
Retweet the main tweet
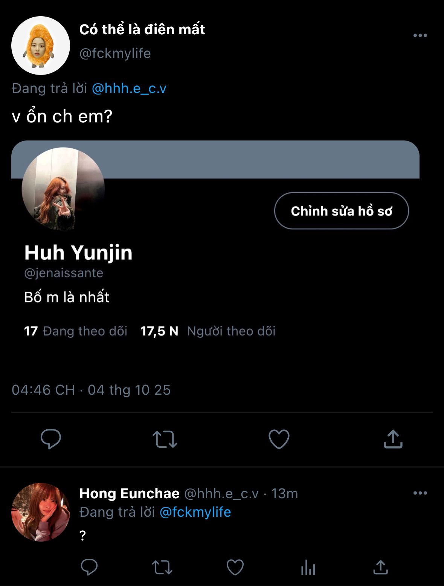tap(165, 439)
